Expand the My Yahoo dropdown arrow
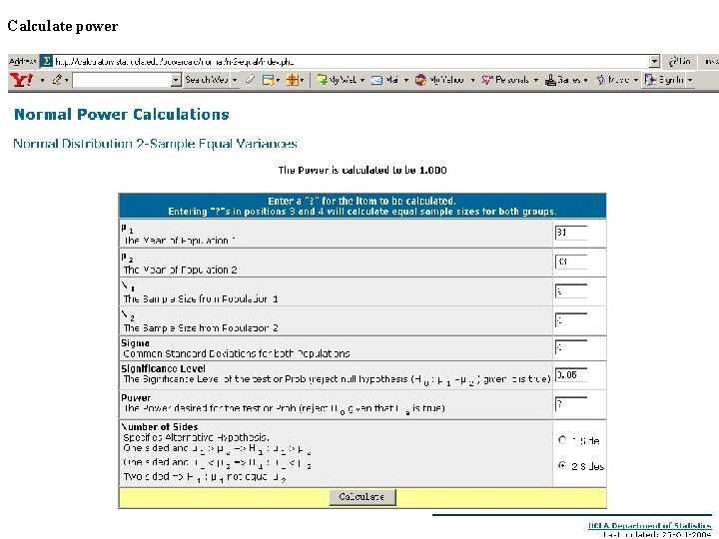719x539 pixels. point(472,80)
